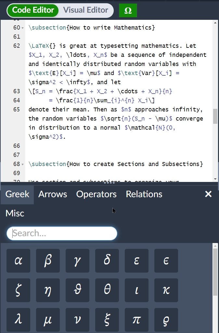This screenshot has height=333, width=219.
Task: Open the Arrows symbol tab
Action: point(53,194)
